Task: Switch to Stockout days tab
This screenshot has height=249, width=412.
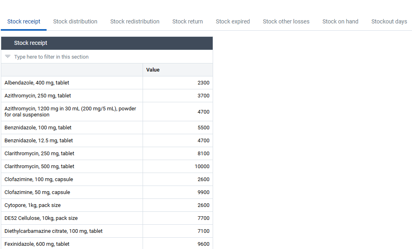Action: pyautogui.click(x=389, y=21)
